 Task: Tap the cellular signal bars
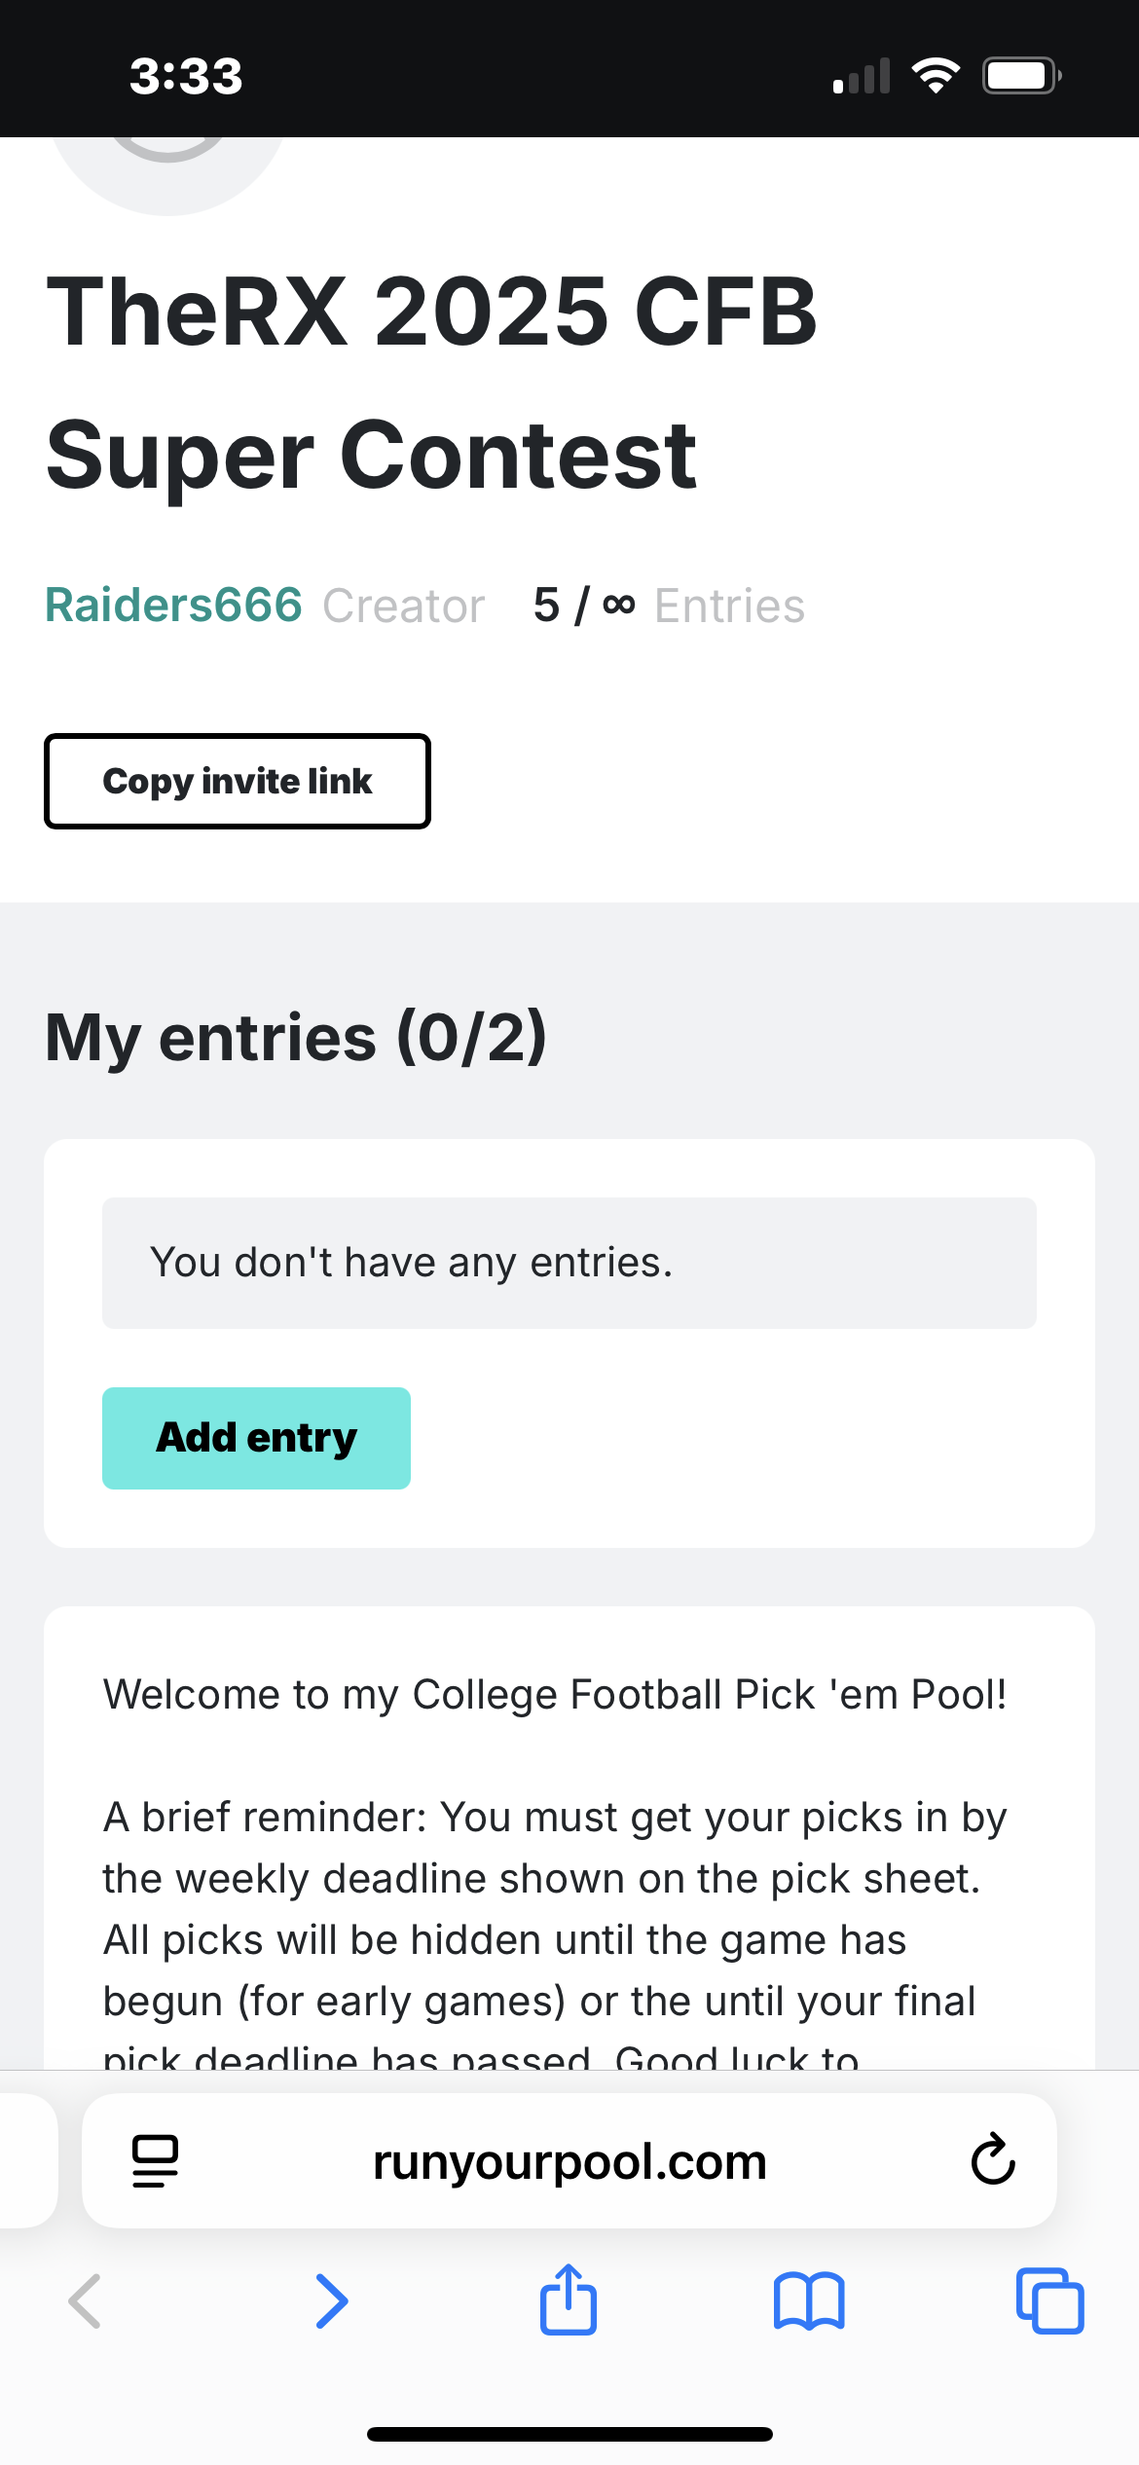coord(863,76)
